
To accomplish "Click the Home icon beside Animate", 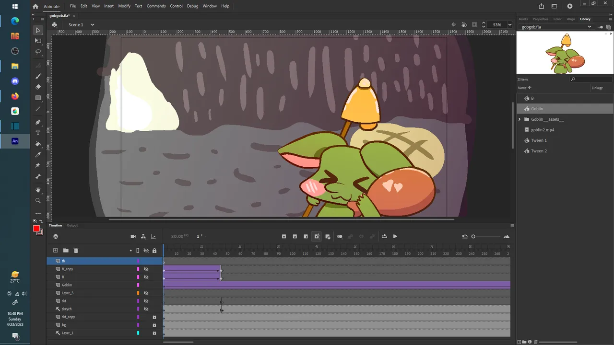I will 35,6.
